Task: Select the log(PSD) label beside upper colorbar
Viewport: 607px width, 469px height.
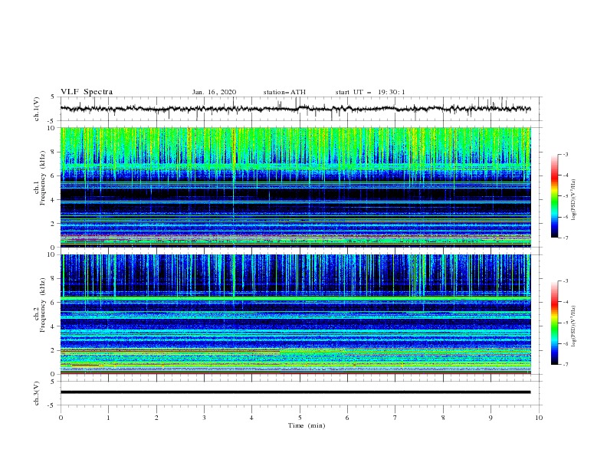Action: pos(574,200)
